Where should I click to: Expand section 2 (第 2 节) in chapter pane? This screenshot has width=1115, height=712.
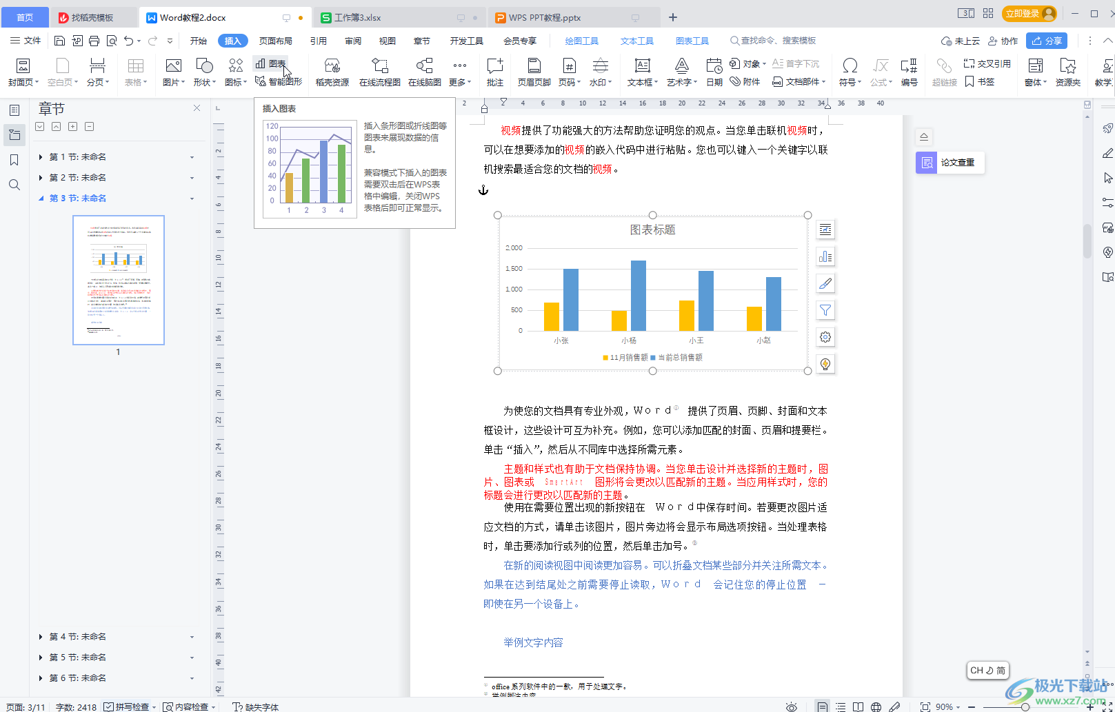[x=41, y=178]
